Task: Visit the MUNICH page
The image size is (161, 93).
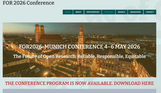Action: pos(121,12)
